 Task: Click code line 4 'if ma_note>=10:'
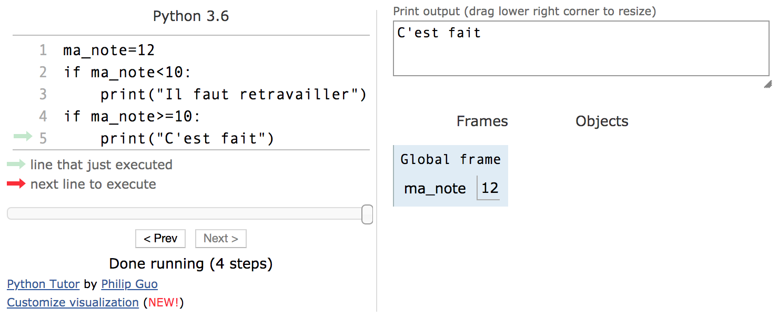click(x=132, y=117)
